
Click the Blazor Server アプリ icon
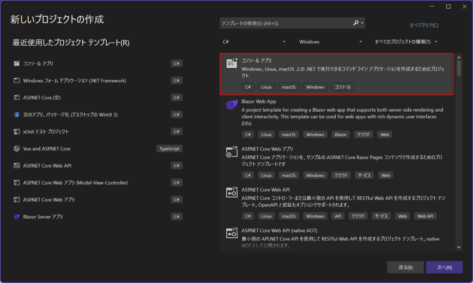(x=17, y=217)
